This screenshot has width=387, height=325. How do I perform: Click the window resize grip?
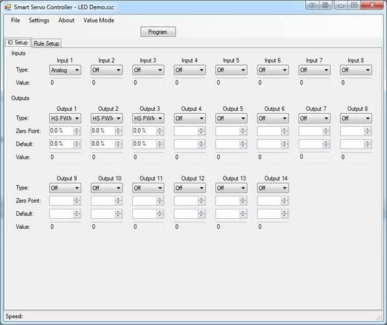coord(379,317)
